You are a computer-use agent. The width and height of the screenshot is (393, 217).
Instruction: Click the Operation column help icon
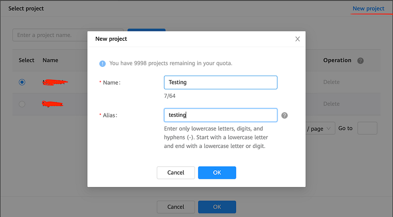(x=360, y=60)
